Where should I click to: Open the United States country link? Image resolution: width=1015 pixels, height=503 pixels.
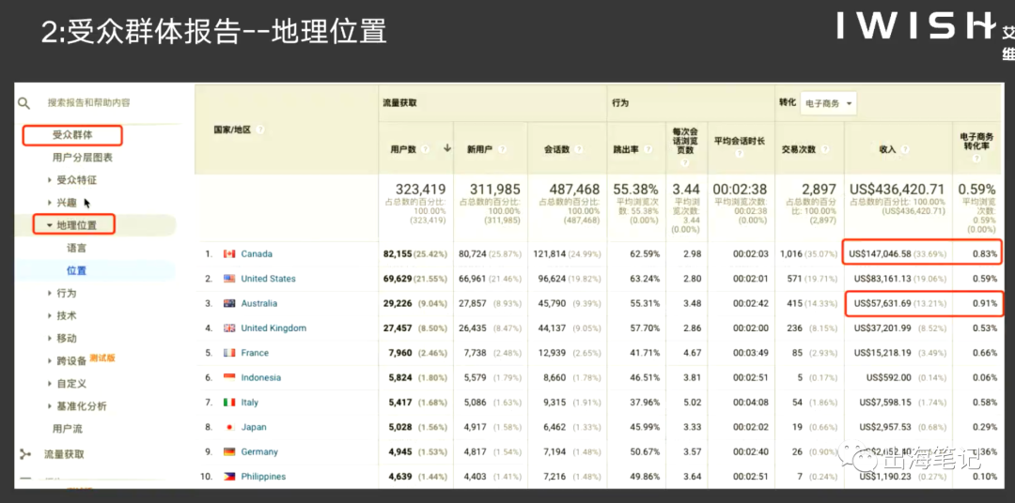[x=268, y=279]
